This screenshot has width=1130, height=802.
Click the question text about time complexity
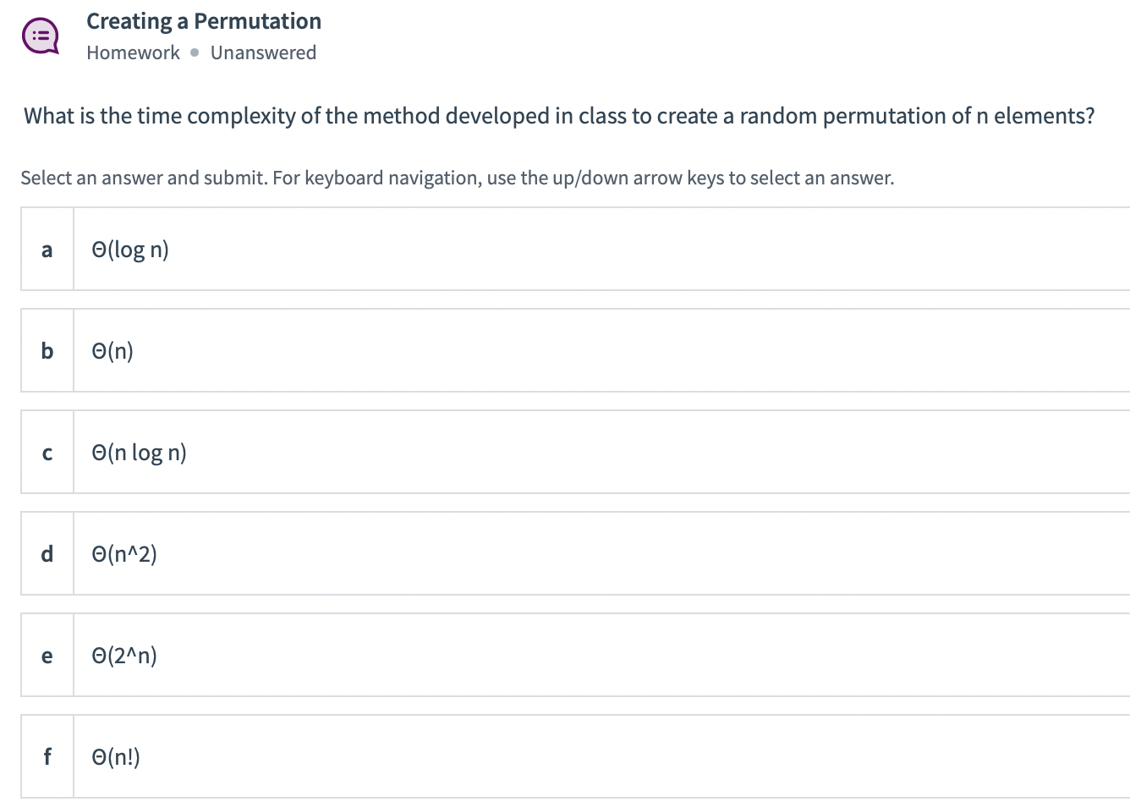click(558, 116)
